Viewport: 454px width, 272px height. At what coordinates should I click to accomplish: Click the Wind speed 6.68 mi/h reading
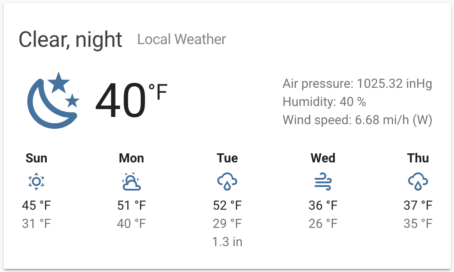click(x=357, y=120)
